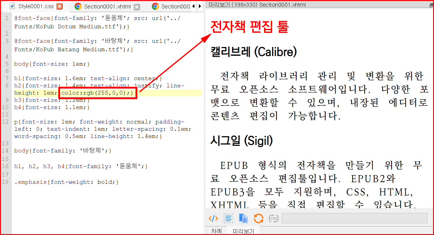This screenshot has height=235, width=434.
Task: Click the paragraph starting 전자책 라이브러리 관리
Action: coord(319,96)
